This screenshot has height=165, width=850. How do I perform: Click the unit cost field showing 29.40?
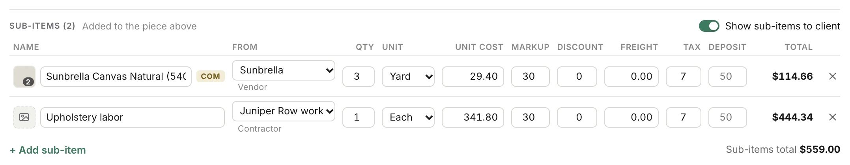tap(473, 76)
